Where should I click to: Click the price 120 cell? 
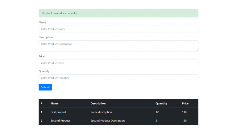click(184, 121)
